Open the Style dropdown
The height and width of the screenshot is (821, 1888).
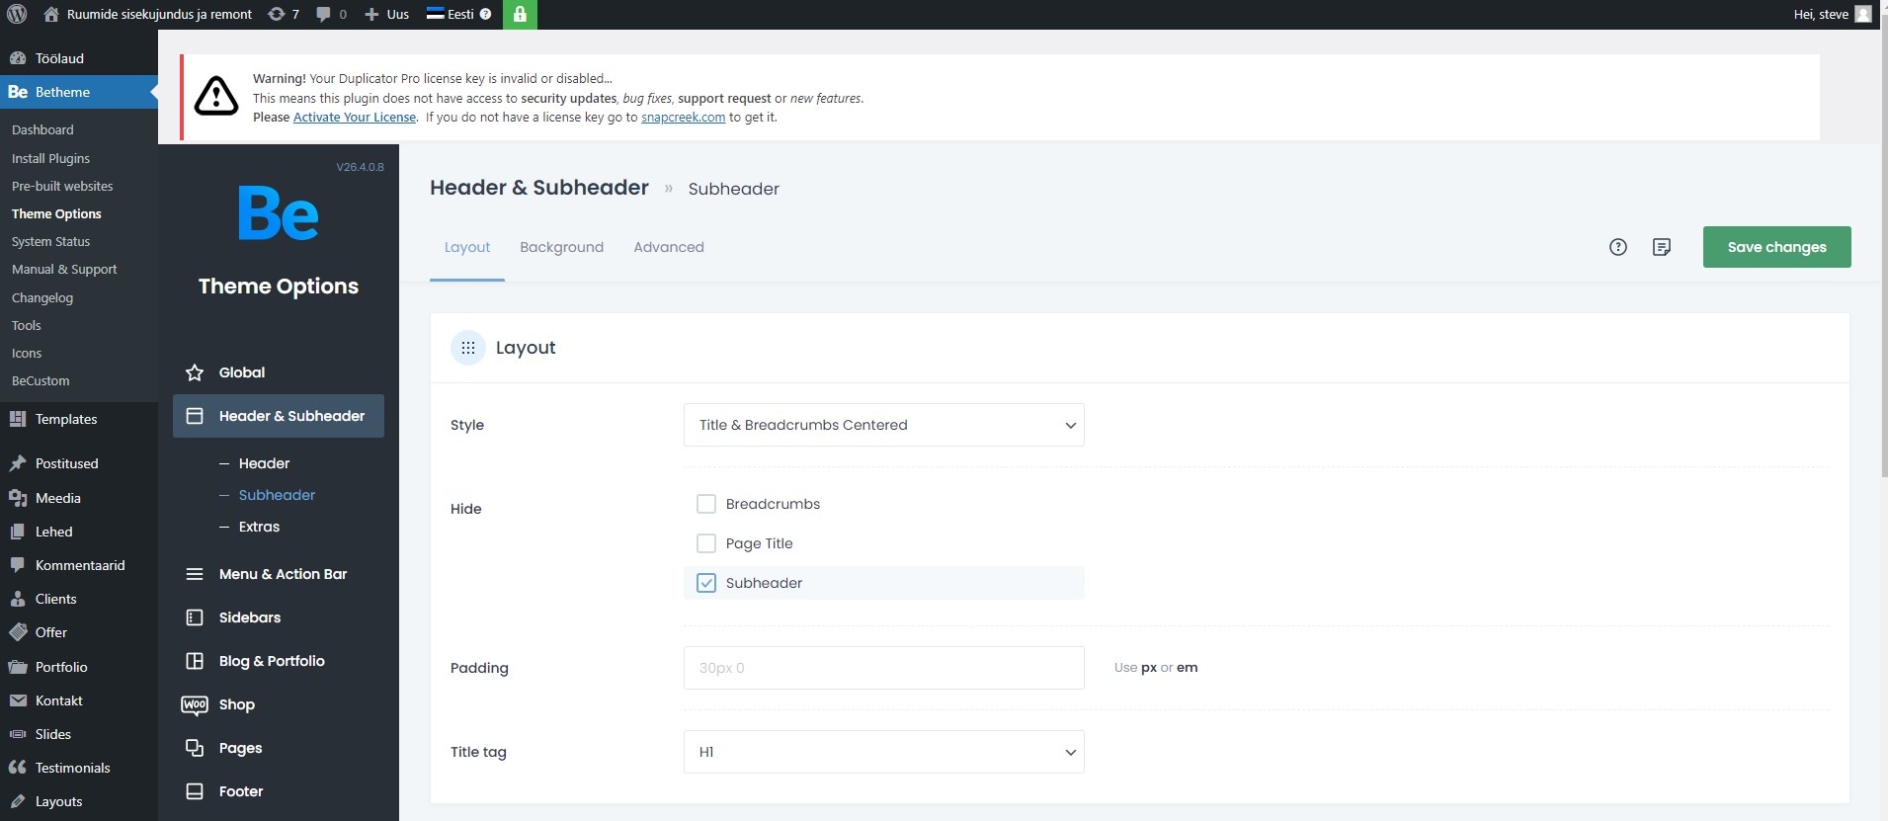(883, 425)
